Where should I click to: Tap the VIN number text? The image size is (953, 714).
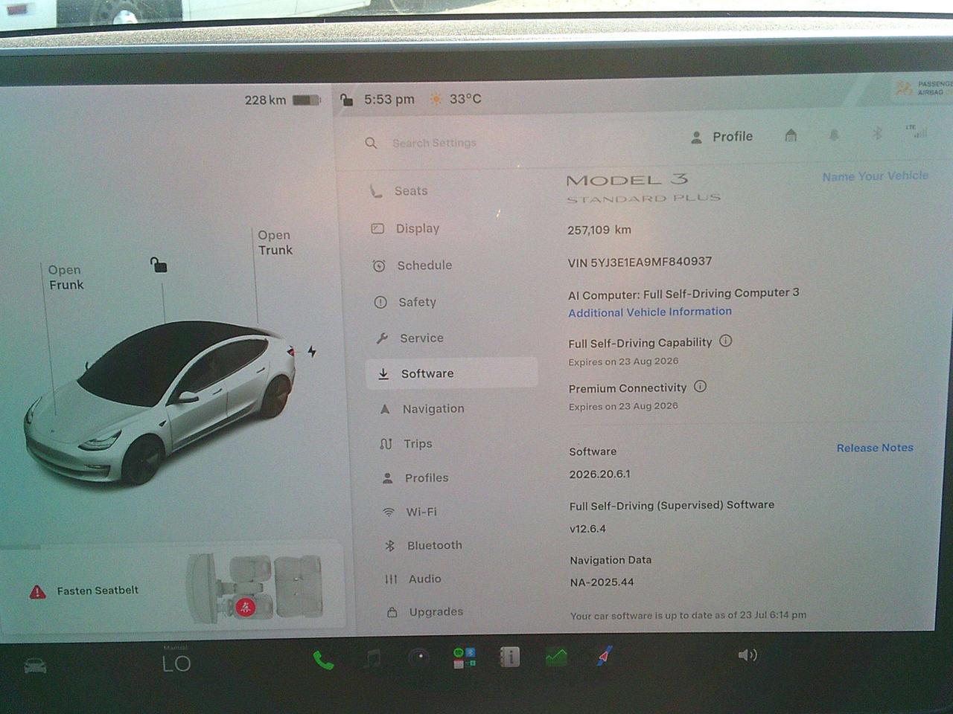(640, 262)
